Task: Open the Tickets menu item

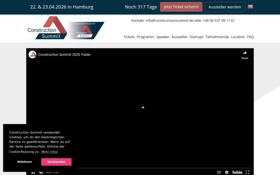Action: click(x=129, y=37)
